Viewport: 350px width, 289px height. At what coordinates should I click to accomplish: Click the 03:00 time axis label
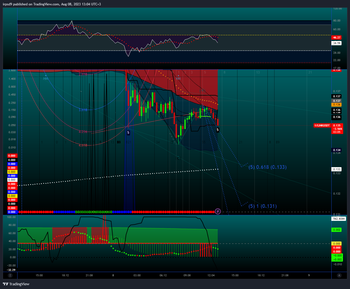(x=137, y=275)
